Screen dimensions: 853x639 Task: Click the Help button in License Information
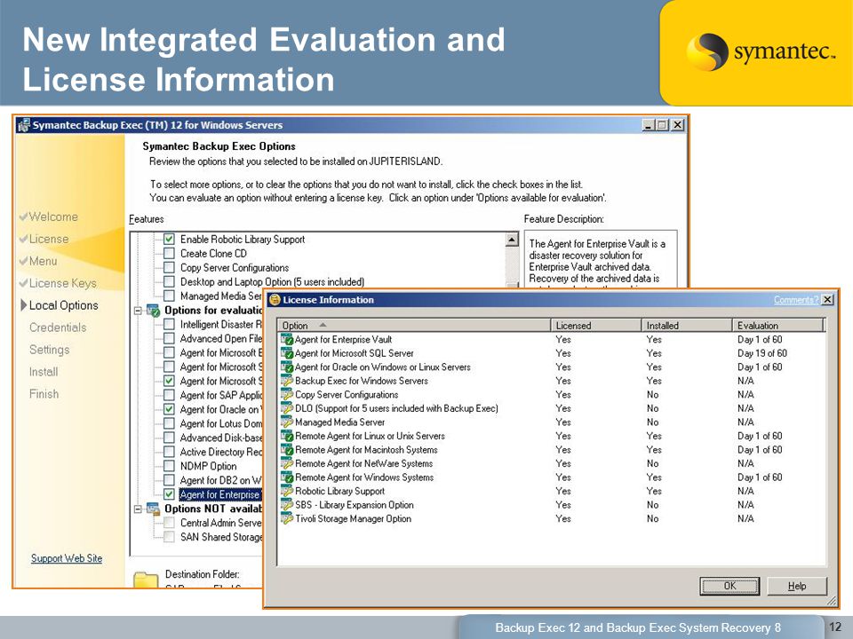click(797, 586)
